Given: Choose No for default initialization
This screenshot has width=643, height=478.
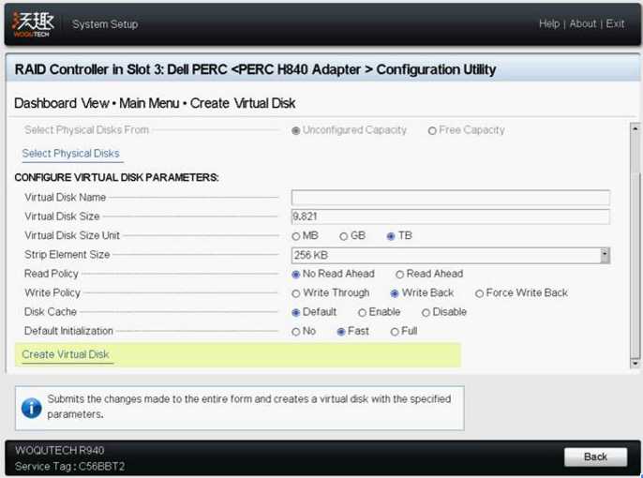Looking at the screenshot, I should (x=295, y=332).
